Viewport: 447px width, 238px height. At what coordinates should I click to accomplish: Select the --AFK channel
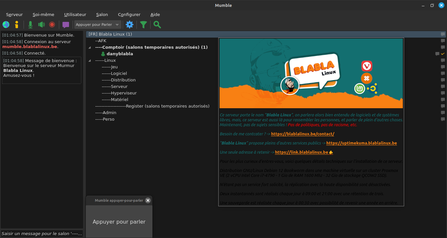point(101,41)
